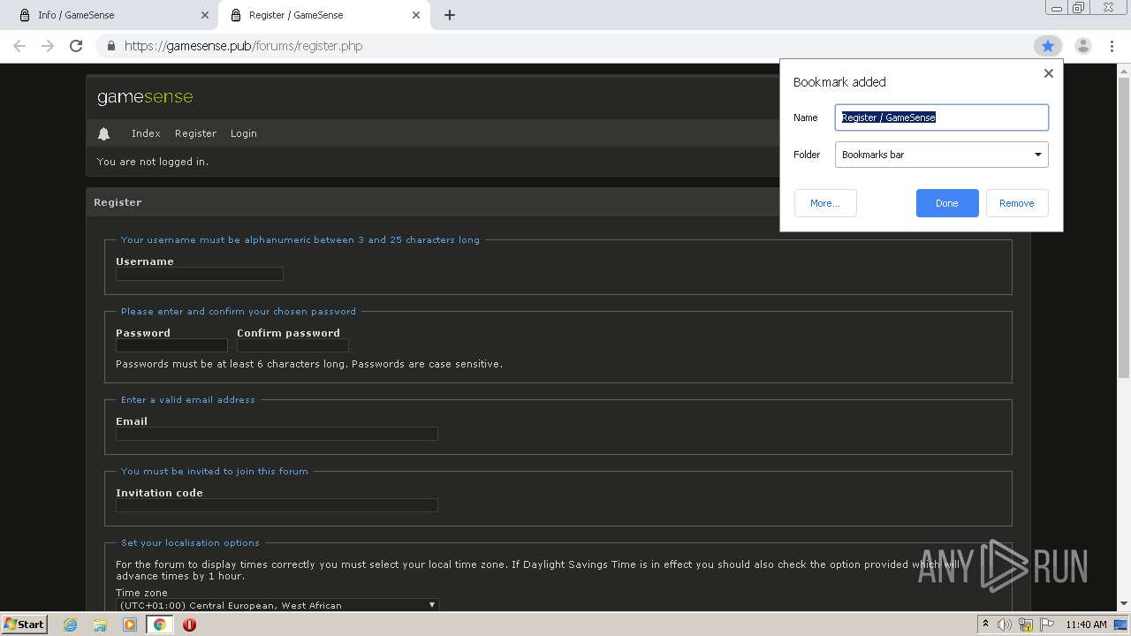Image resolution: width=1131 pixels, height=636 pixels.
Task: Click Remove to delete the bookmark
Action: coord(1017,203)
